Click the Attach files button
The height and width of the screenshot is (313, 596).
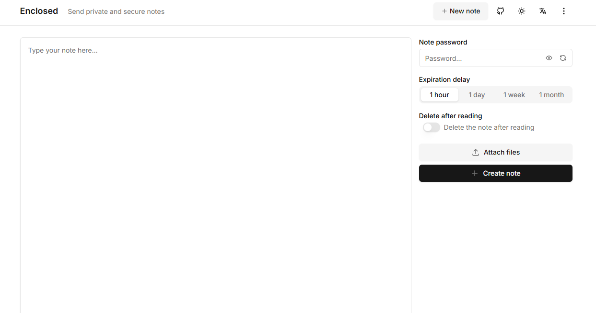[x=495, y=152]
